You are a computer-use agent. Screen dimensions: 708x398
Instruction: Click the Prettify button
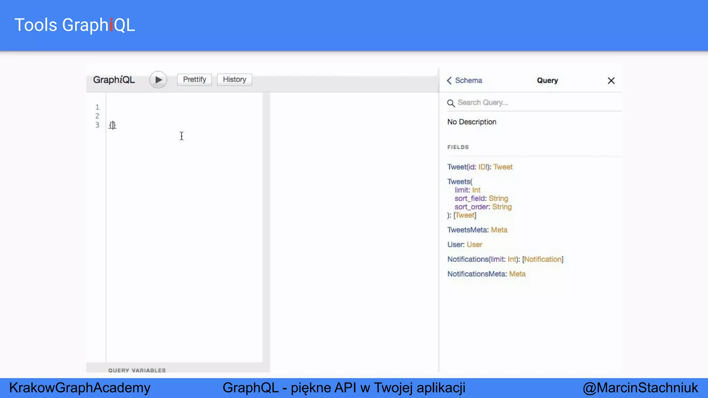[194, 79]
